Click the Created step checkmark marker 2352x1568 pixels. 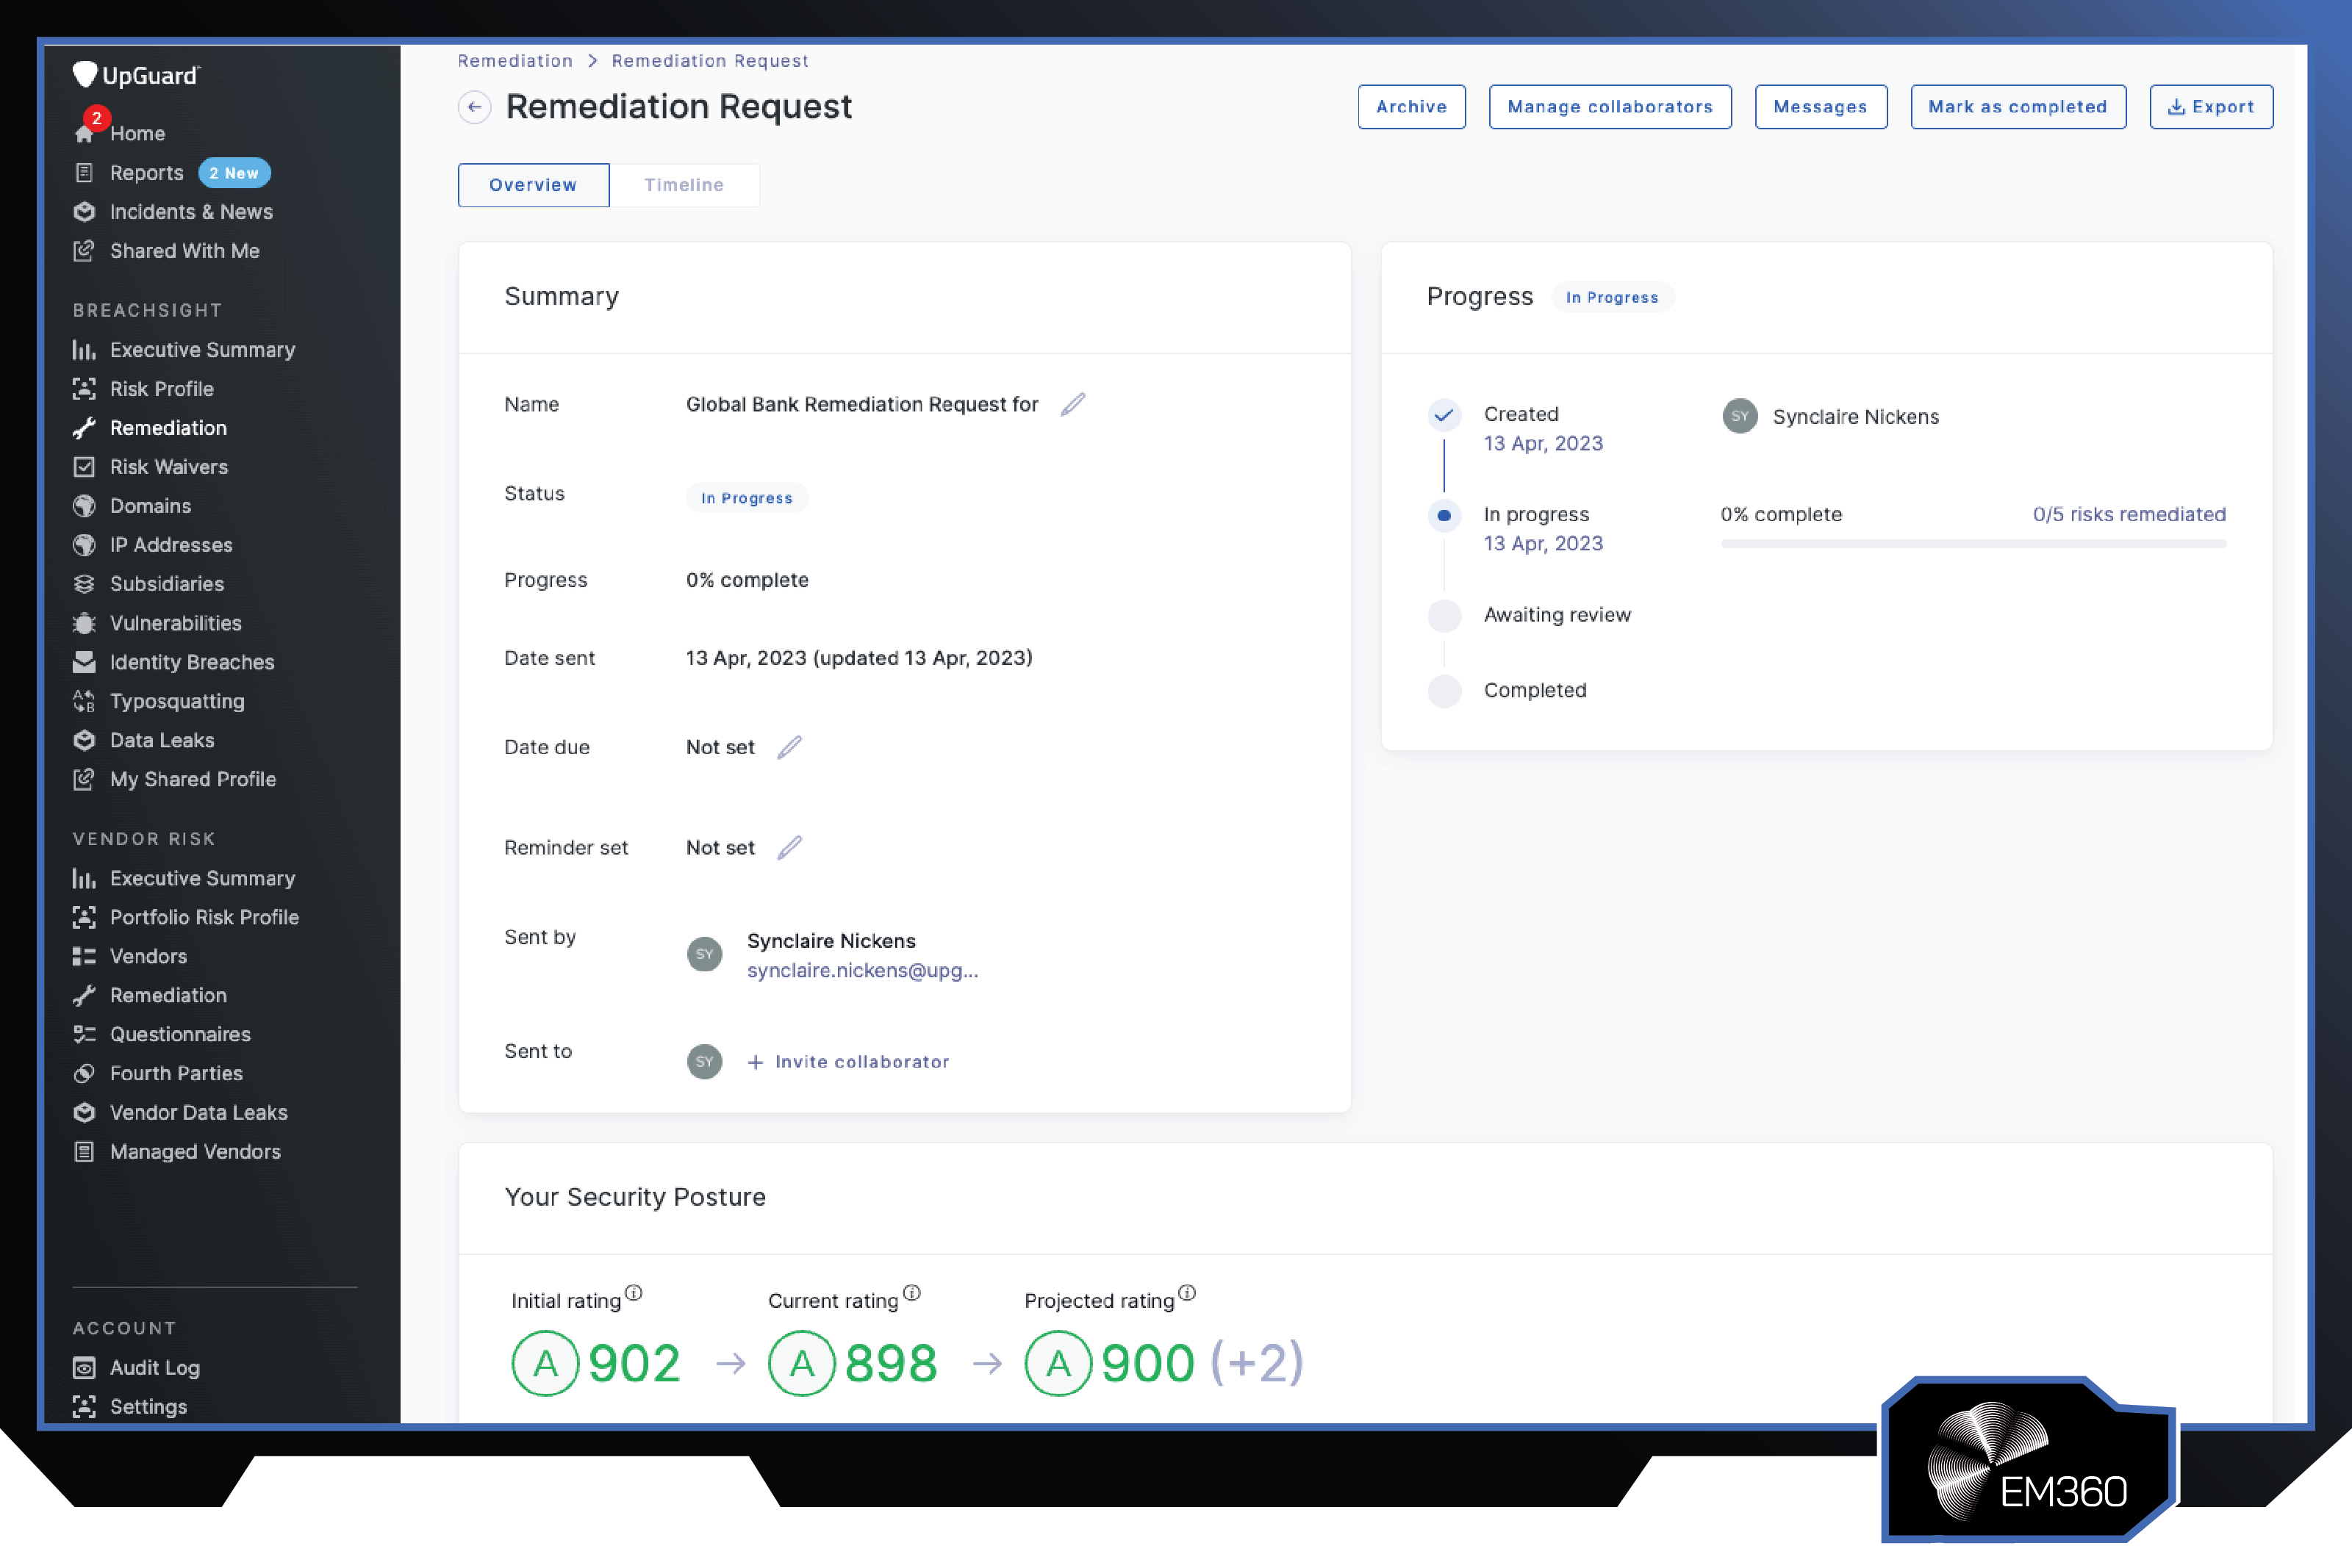[x=1443, y=415]
